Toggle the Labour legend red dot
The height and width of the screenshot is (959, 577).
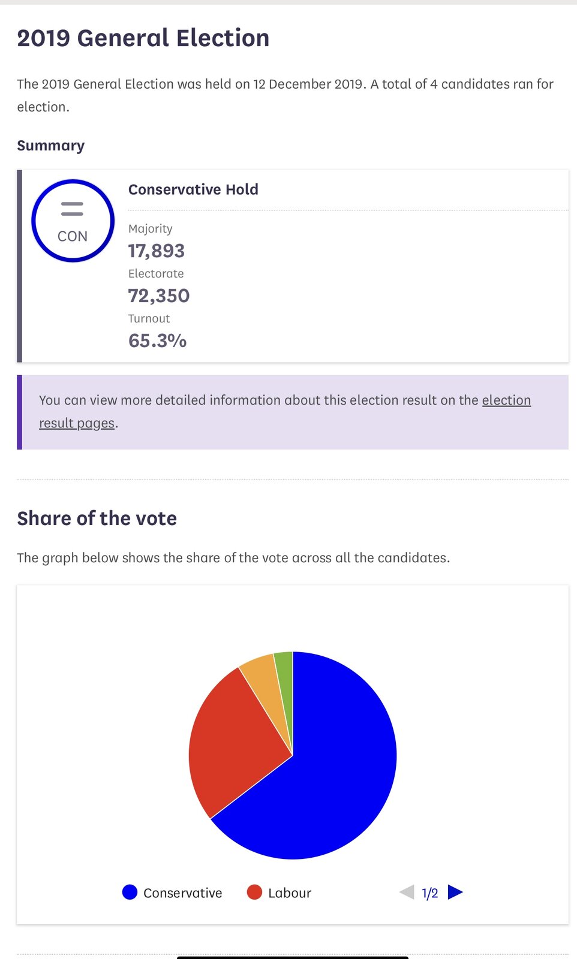pyautogui.click(x=254, y=892)
